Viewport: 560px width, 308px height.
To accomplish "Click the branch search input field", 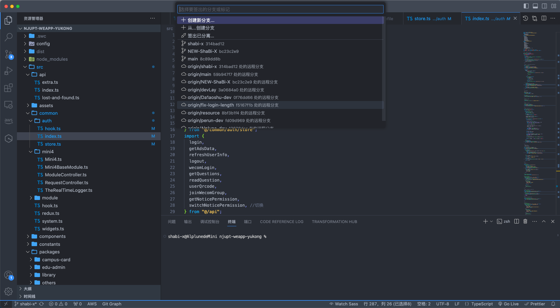I will point(280,9).
